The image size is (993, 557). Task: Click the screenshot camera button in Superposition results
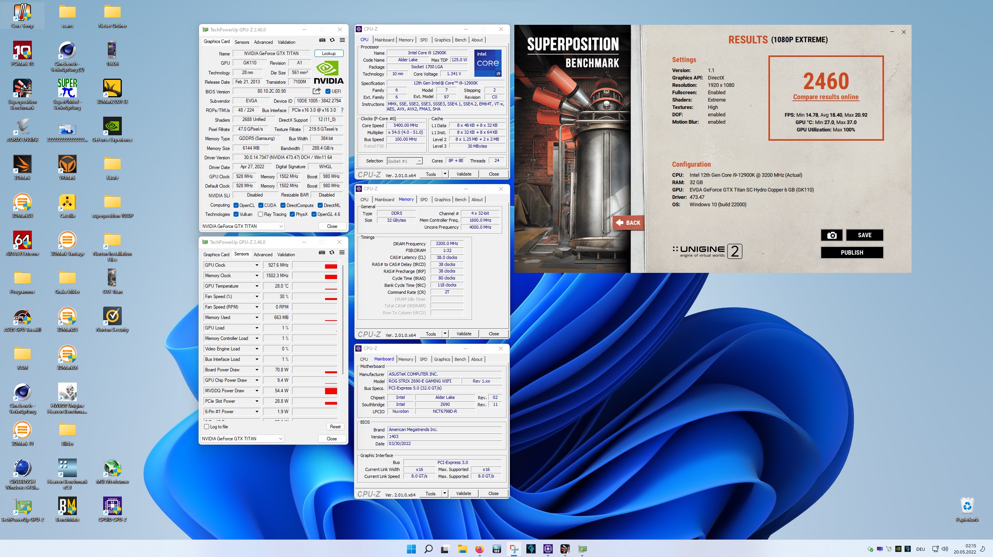[832, 235]
